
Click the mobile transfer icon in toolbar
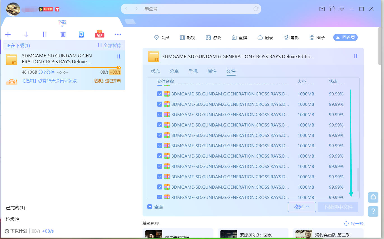(81, 34)
